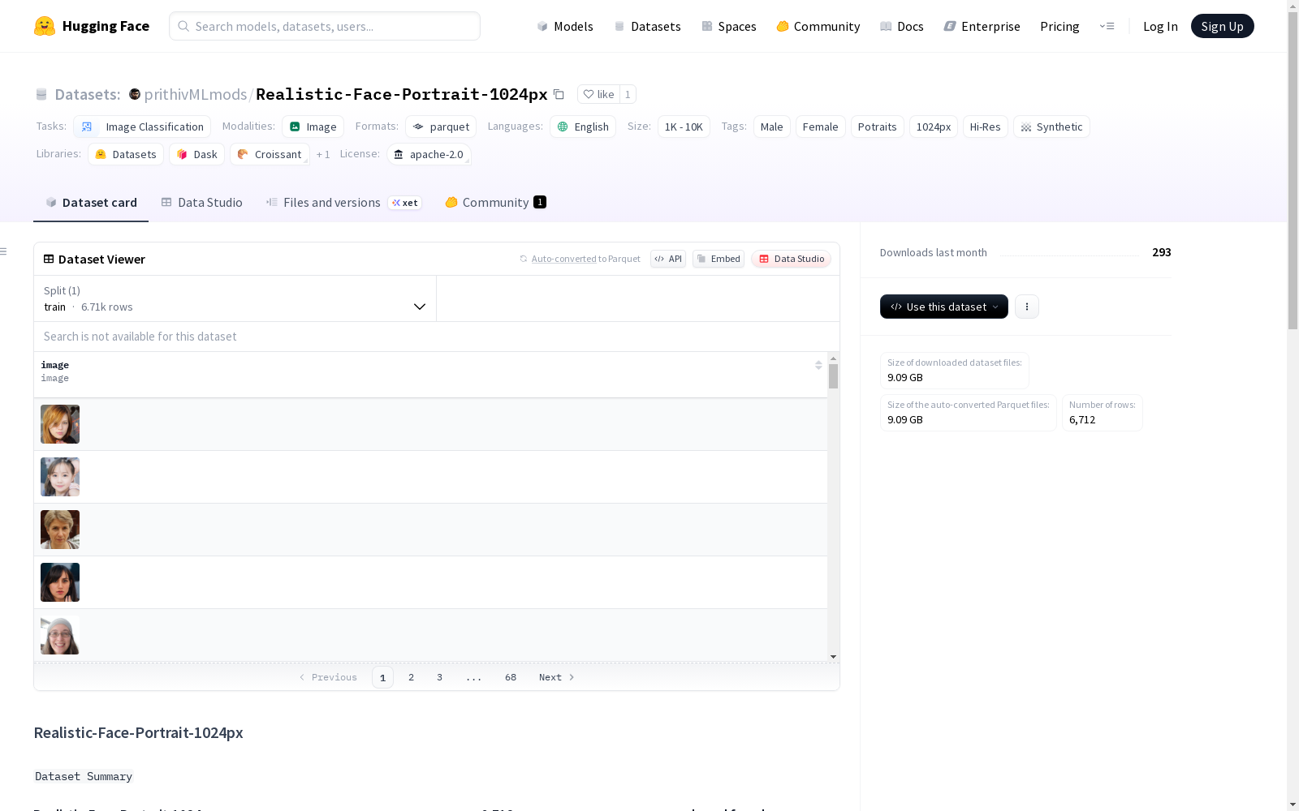1299x811 pixels.
Task: Go to Spaces in navbar
Action: (x=729, y=26)
